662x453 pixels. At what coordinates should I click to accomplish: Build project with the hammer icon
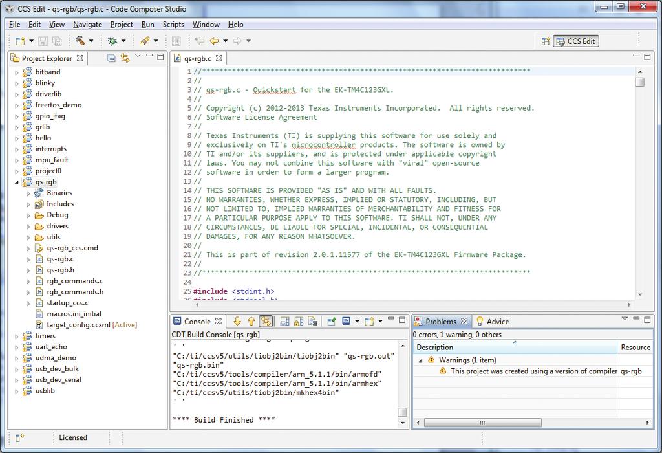pyautogui.click(x=80, y=41)
